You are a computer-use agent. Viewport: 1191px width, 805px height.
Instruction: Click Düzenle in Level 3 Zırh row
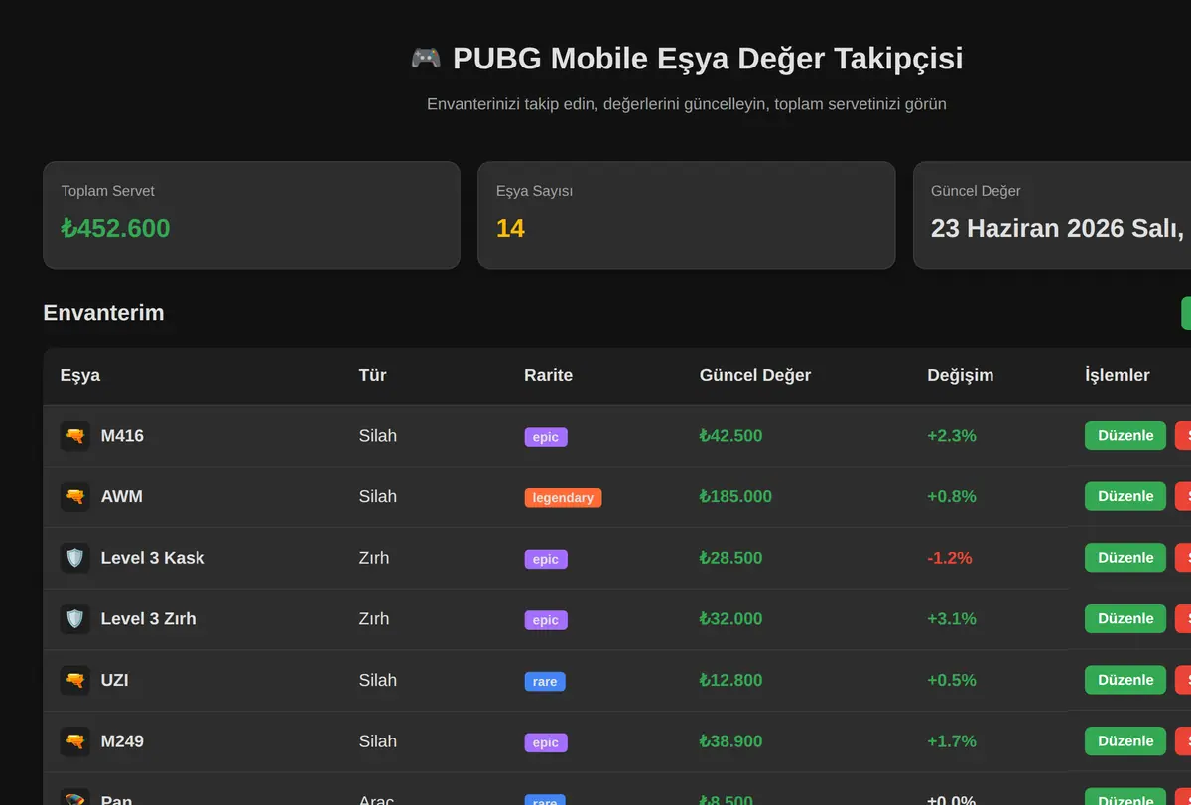click(1125, 619)
